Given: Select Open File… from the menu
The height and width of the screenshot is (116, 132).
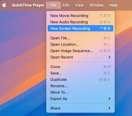Looking at the screenshot, I should (x=81, y=38).
